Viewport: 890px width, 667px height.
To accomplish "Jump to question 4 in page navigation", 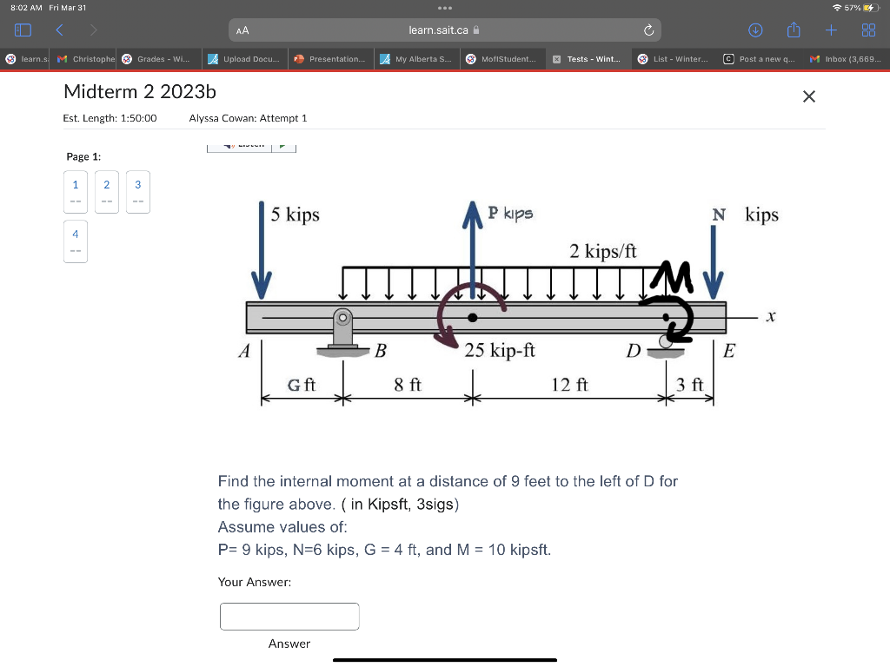I will point(76,241).
